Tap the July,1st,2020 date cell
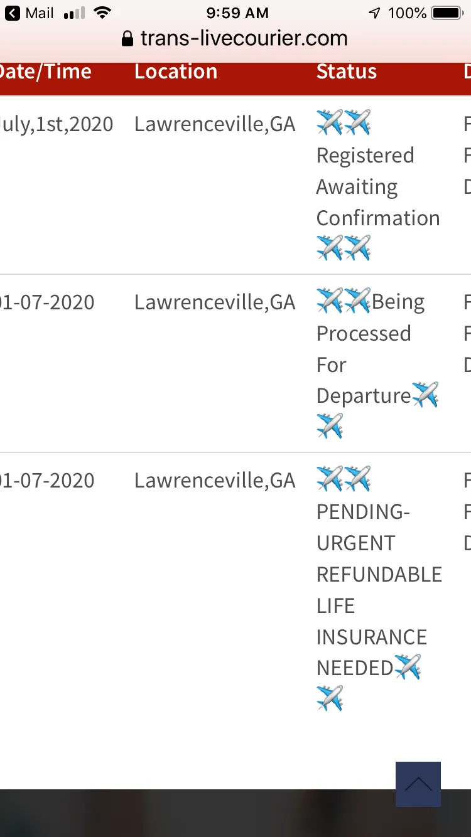The image size is (471, 837). click(57, 124)
